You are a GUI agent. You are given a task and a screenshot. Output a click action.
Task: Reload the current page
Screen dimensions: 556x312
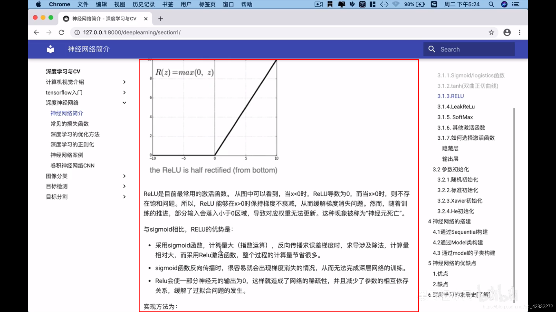pos(61,32)
